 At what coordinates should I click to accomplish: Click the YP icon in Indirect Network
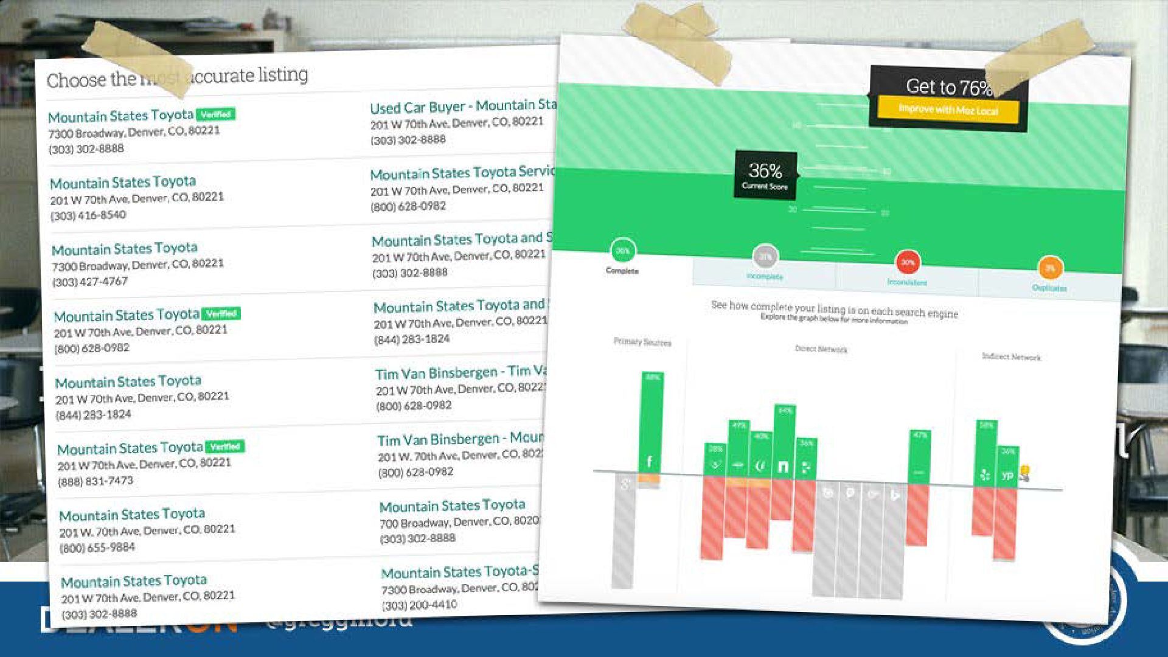1007,476
